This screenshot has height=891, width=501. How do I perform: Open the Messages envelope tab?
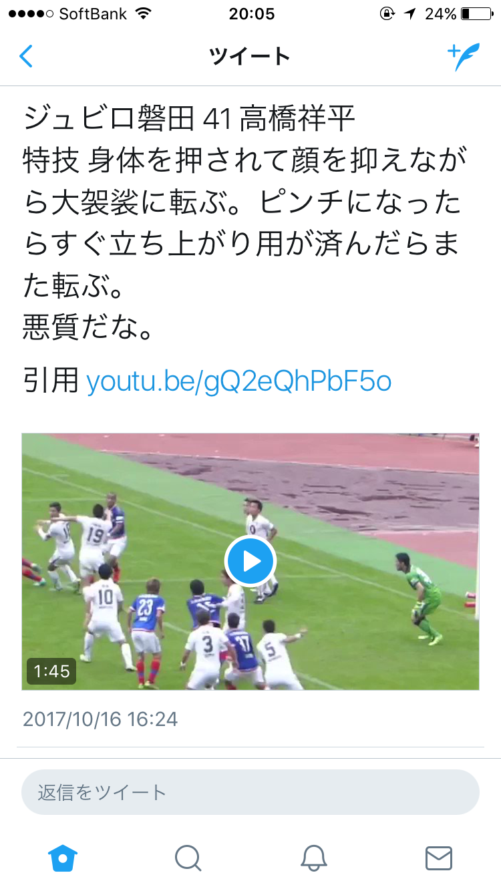(439, 858)
